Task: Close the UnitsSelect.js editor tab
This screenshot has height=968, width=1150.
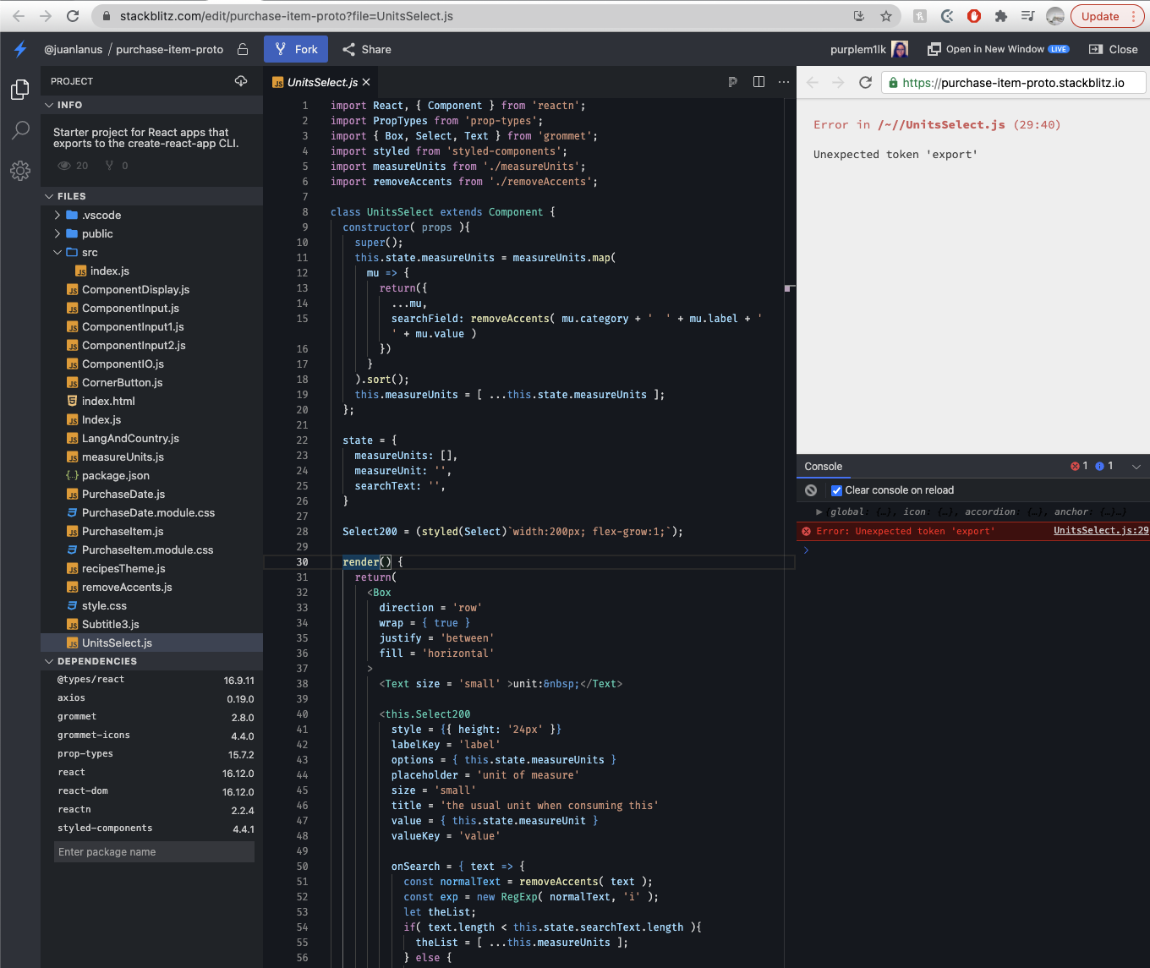Action: coord(366,82)
